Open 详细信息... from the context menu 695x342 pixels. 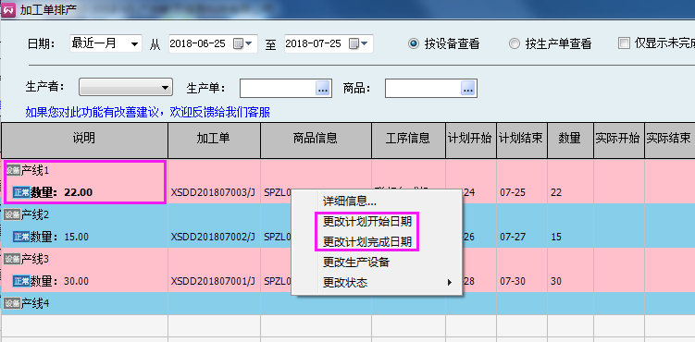click(x=350, y=202)
